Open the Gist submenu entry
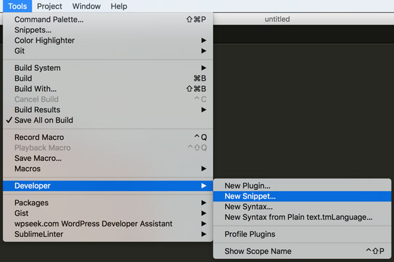 [108, 213]
